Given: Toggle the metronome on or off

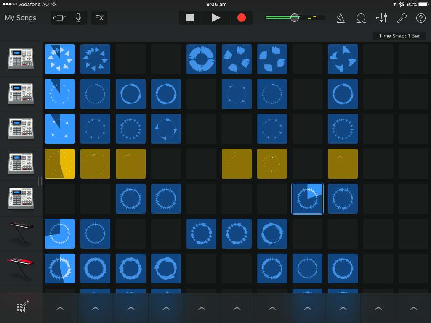Looking at the screenshot, I should coord(341,18).
